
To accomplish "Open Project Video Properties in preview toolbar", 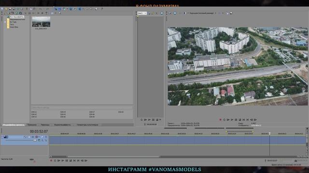I will [x=170, y=13].
